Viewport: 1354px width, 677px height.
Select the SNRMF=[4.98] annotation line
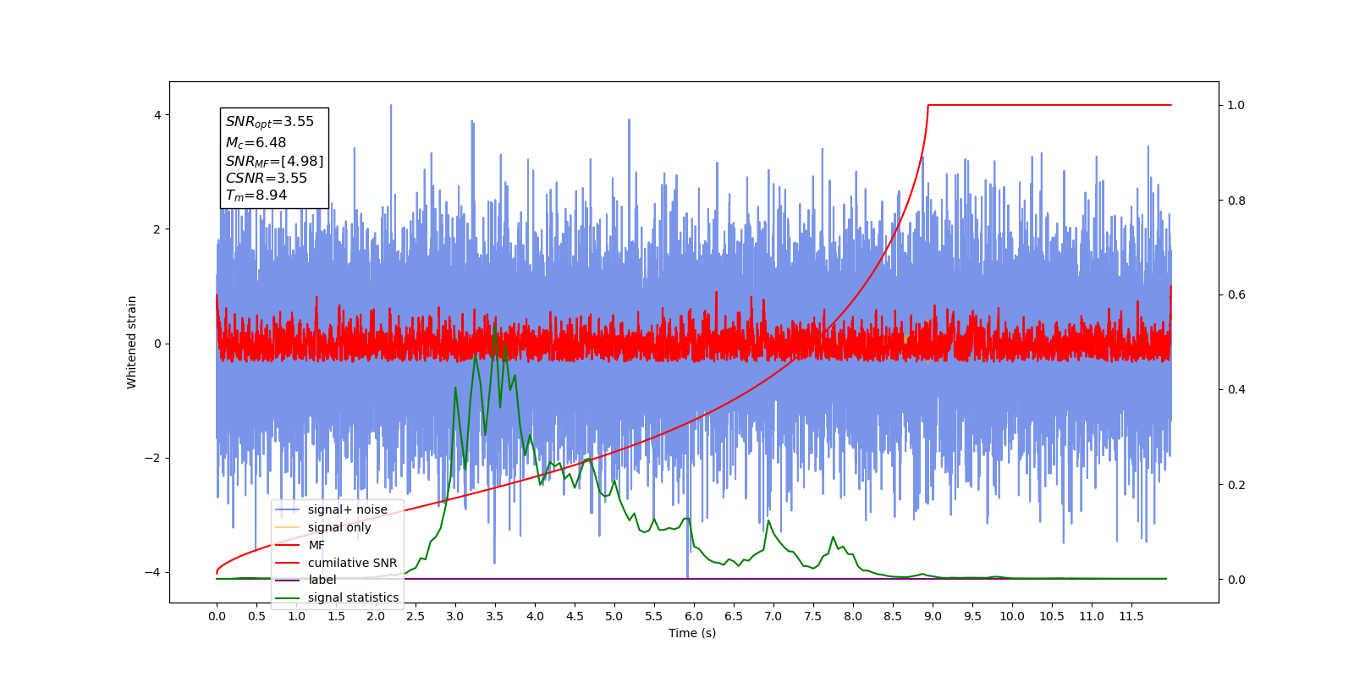[274, 161]
